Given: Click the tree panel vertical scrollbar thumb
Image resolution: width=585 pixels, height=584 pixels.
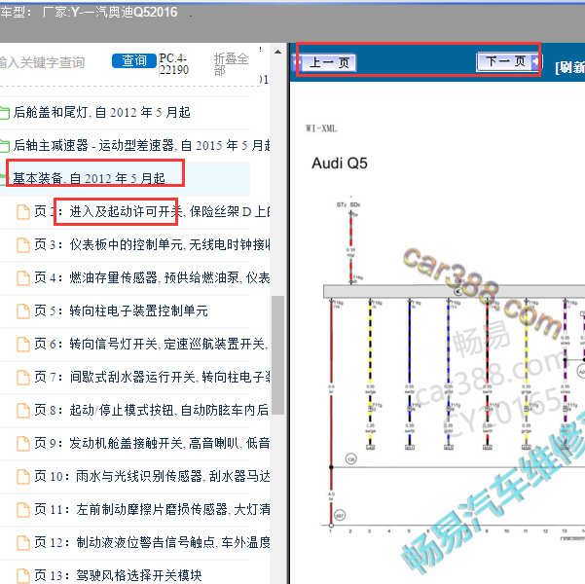Looking at the screenshot, I should (277, 355).
